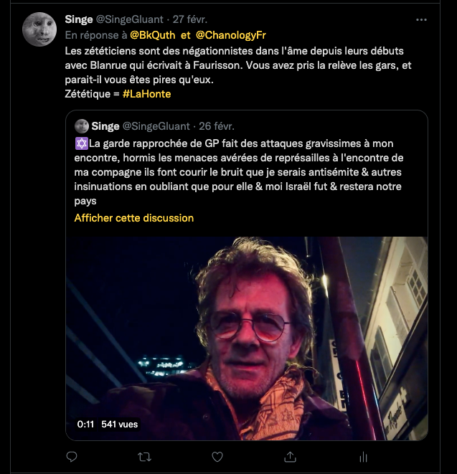Like the tweet with the heart icon

(217, 456)
